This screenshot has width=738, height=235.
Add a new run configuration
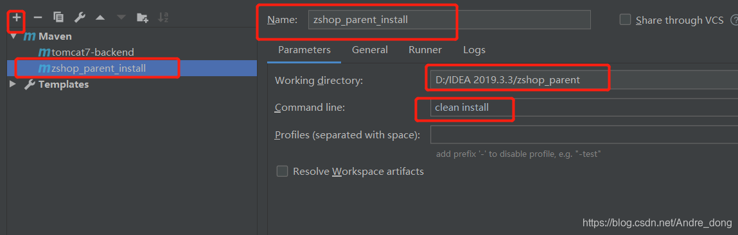pos(17,17)
